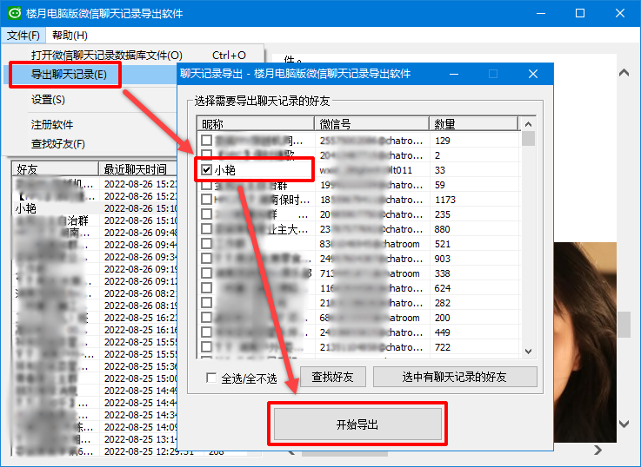Check the box on row with count 235
The image size is (641, 467).
click(206, 214)
